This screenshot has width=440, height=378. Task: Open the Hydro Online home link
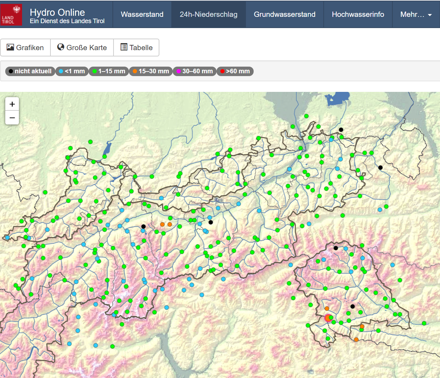click(57, 13)
